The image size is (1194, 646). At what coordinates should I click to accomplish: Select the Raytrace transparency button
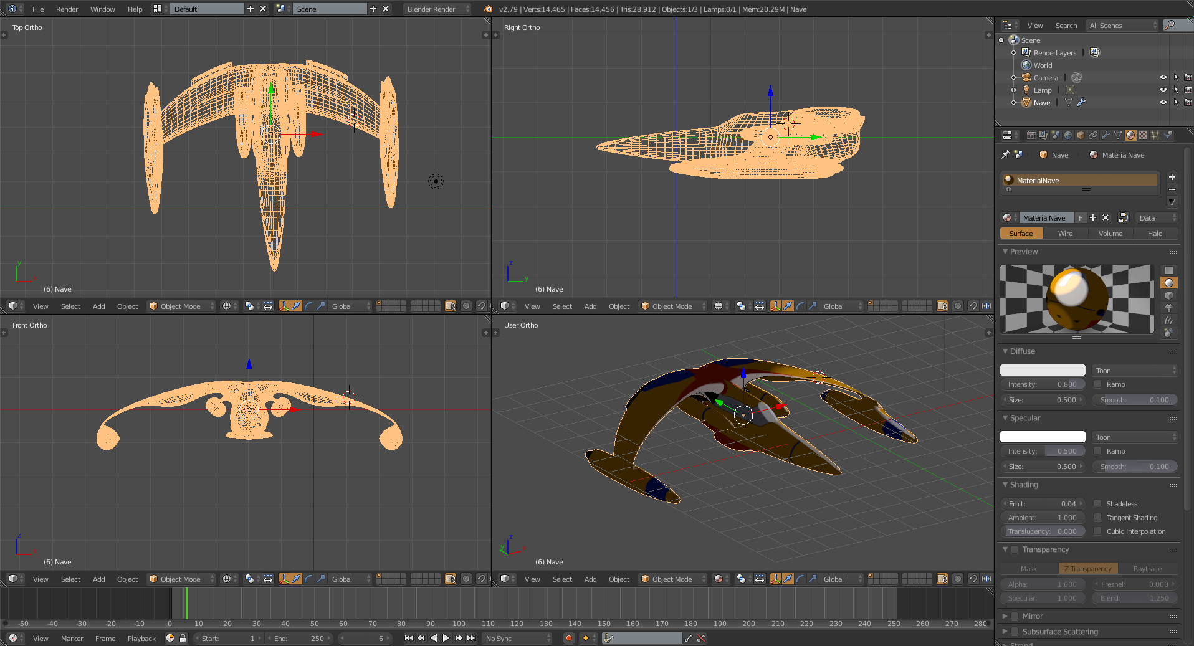pyautogui.click(x=1148, y=568)
